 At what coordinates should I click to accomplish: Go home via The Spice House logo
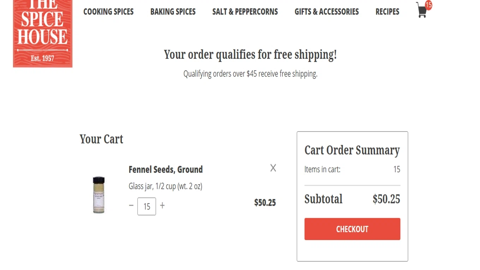[43, 33]
